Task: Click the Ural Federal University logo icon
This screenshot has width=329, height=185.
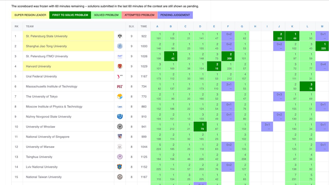Action: click(x=120, y=76)
